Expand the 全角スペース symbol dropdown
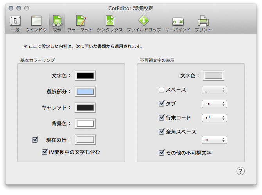The image size is (262, 195). pyautogui.click(x=214, y=140)
